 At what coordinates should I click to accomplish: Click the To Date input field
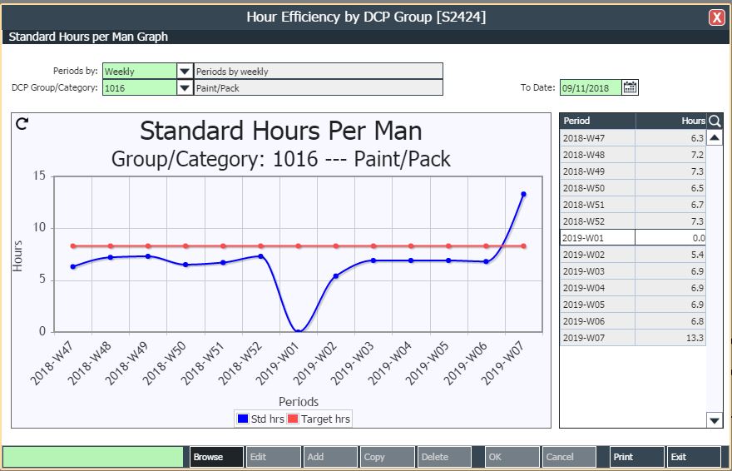tap(590, 87)
